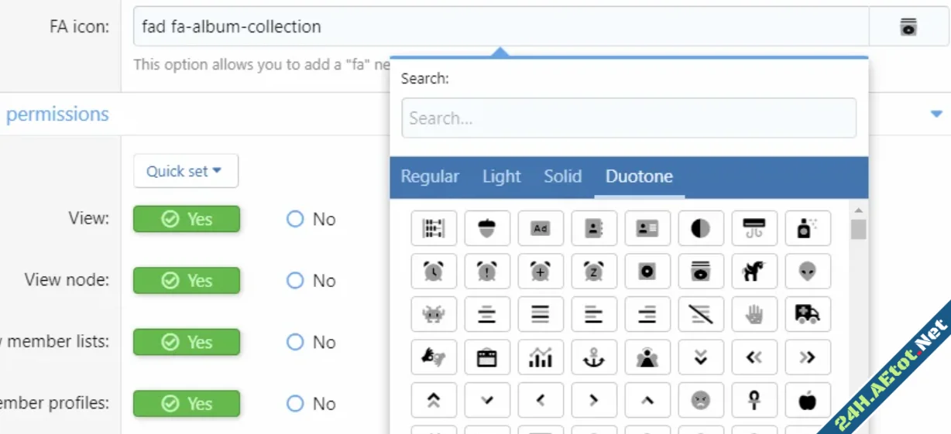Choose the analytics bar chart icon

coord(541,357)
